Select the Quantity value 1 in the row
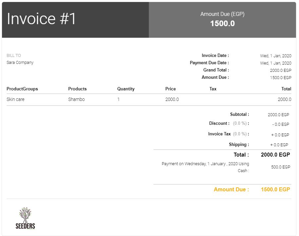The image size is (299, 236). point(118,99)
